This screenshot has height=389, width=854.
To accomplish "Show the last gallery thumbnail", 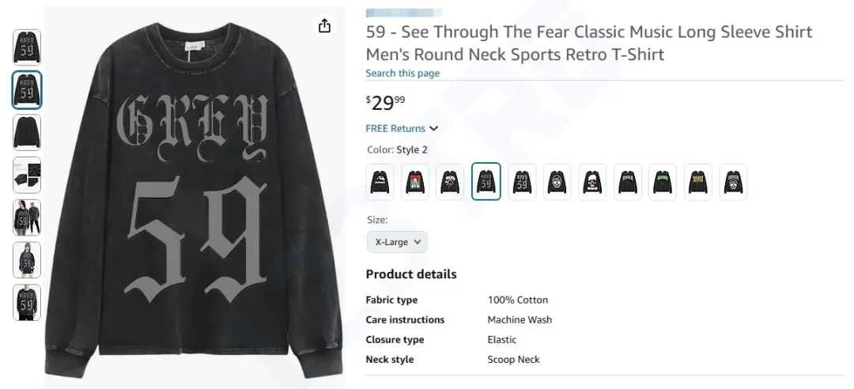I will coord(27,303).
